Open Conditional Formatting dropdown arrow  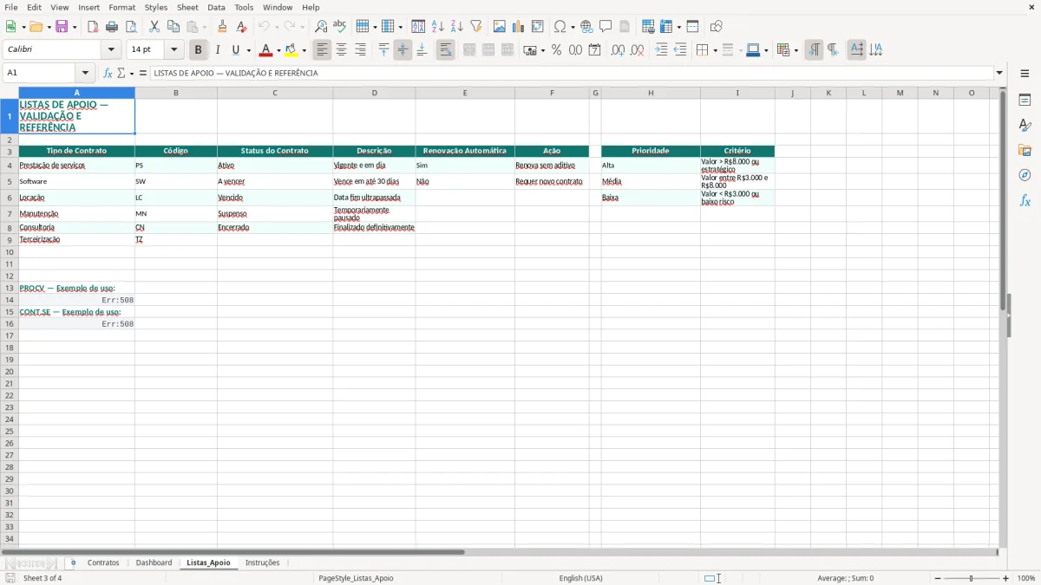[795, 50]
